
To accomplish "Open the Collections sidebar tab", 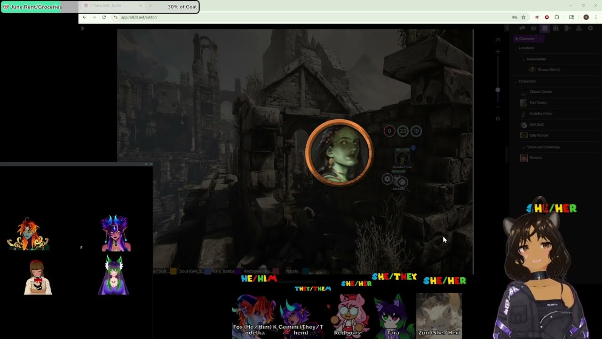I will [578, 29].
